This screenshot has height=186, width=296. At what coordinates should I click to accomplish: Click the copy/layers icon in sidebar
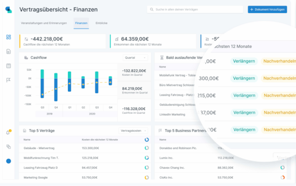point(8,147)
